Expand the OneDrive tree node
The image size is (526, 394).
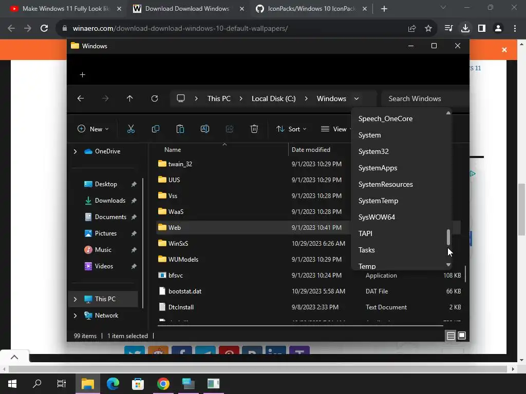(75, 151)
